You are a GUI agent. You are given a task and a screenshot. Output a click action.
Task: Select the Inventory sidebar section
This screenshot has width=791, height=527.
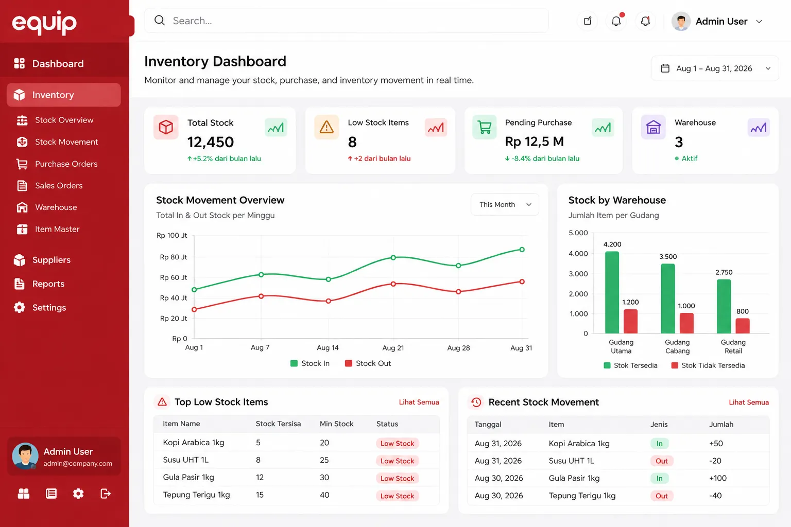64,95
